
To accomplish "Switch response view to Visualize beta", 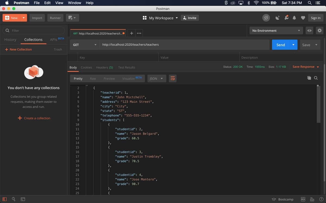I will pos(132,78).
